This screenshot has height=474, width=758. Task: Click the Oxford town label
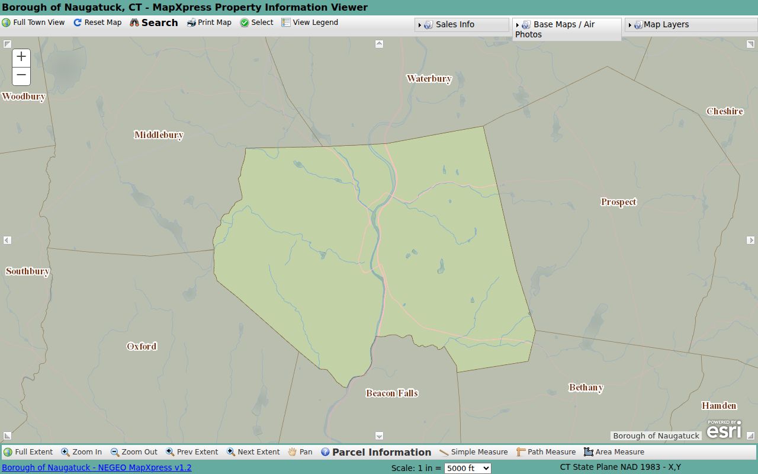click(142, 347)
